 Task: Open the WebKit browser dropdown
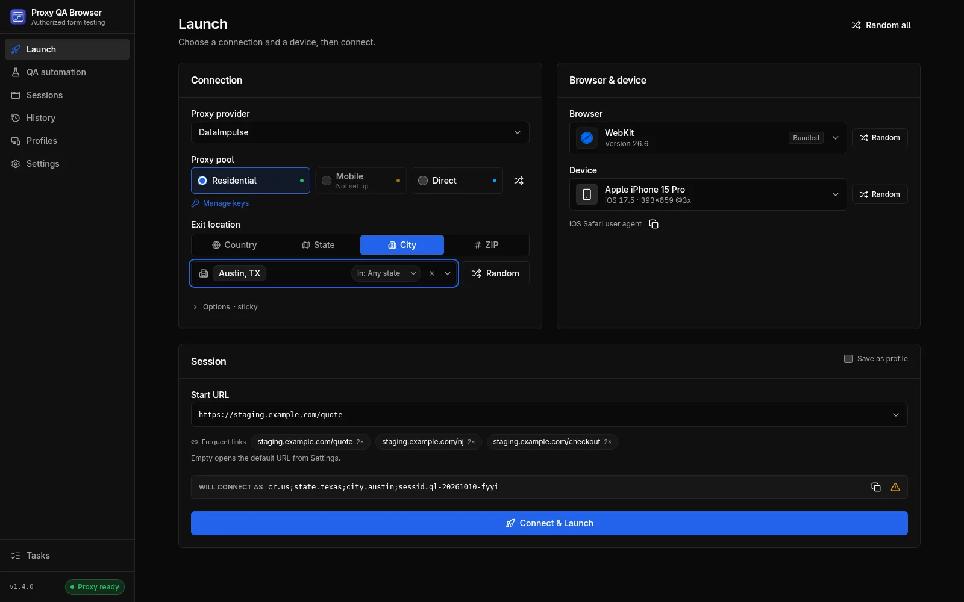coord(708,138)
